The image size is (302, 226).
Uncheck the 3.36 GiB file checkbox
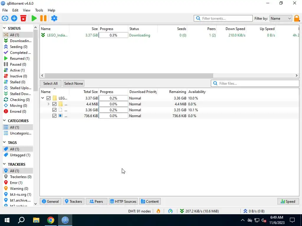click(54, 110)
